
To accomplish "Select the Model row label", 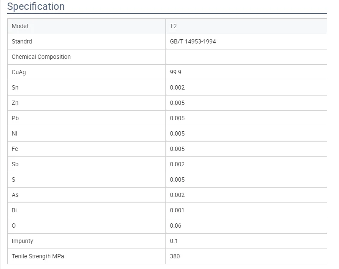I will (20, 26).
